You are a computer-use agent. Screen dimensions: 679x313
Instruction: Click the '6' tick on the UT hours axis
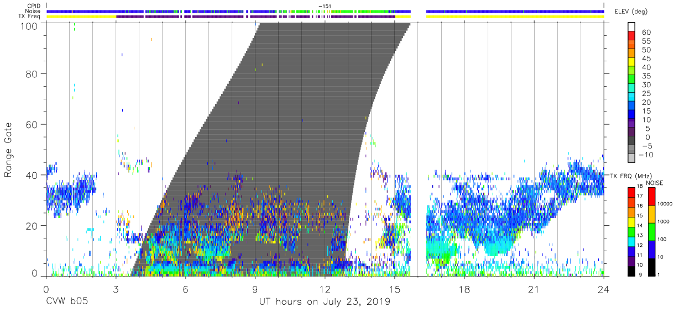[185, 289]
